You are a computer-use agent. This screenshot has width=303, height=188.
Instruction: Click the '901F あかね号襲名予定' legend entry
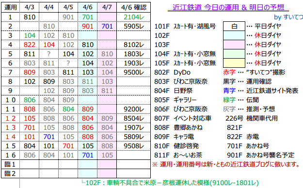260,155
